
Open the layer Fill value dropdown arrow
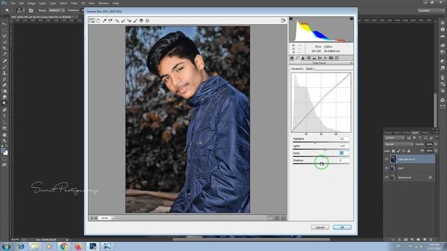coord(435,151)
